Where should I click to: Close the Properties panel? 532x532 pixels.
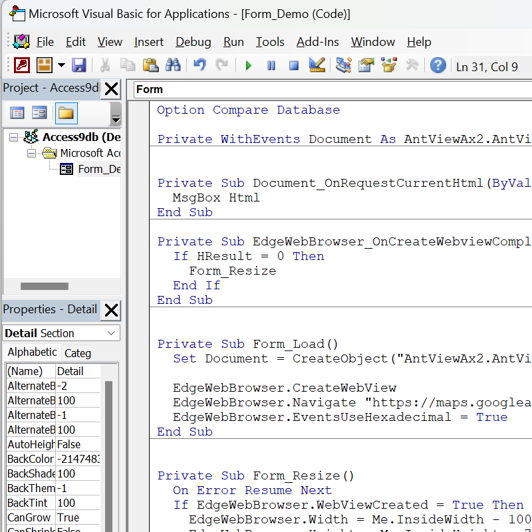112,309
